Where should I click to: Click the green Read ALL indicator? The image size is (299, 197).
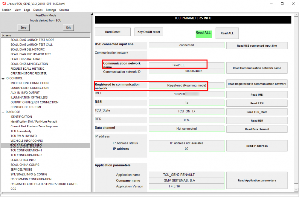coord(203,34)
